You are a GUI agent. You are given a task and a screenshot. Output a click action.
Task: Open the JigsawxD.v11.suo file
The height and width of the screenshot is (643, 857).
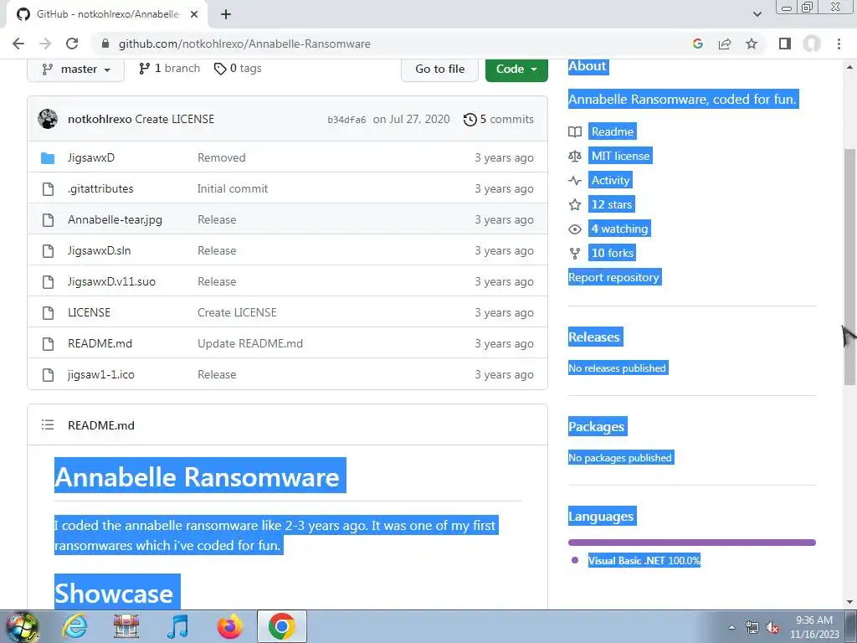[111, 281]
